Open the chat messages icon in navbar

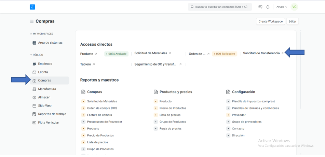(x=260, y=7)
